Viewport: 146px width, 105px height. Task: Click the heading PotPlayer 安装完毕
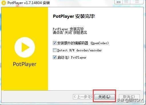(x=74, y=16)
